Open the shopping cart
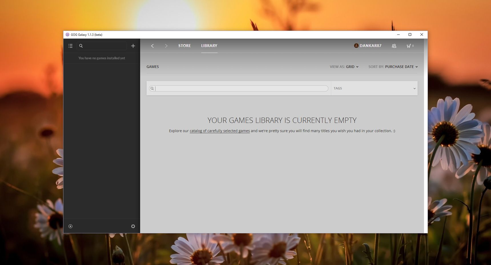Viewport: 491px width, 265px height. click(410, 46)
